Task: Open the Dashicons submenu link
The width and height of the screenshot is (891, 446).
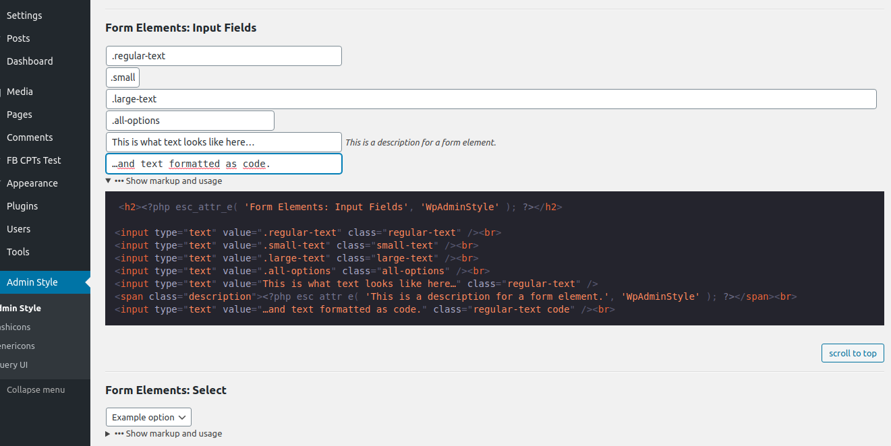Action: pos(16,327)
